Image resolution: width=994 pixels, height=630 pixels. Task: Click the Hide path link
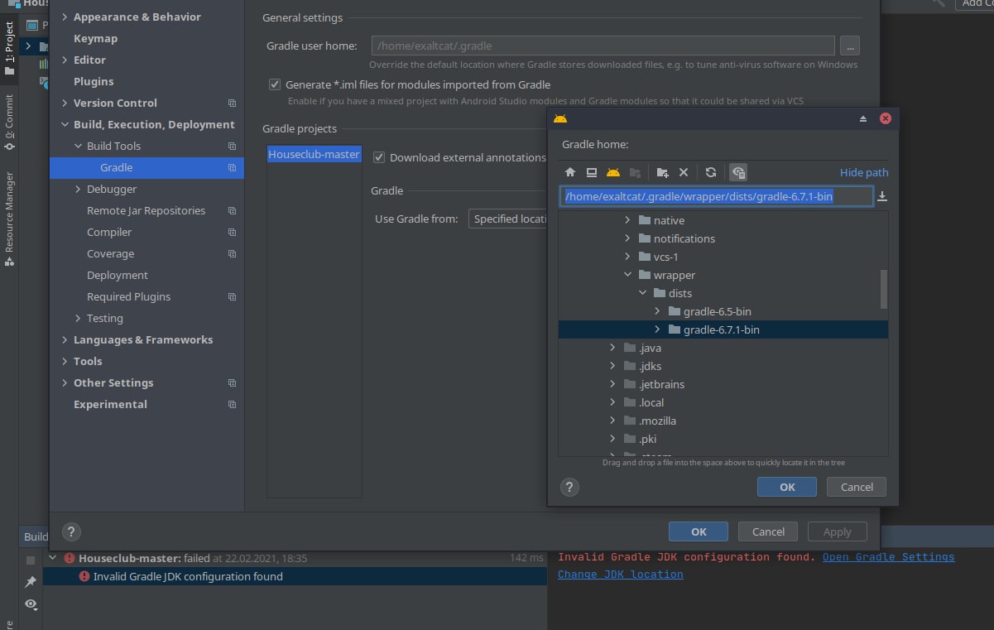point(864,172)
